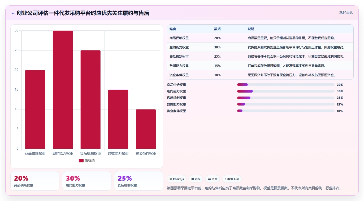Click the 履约能力权重 progress bar

286,91
